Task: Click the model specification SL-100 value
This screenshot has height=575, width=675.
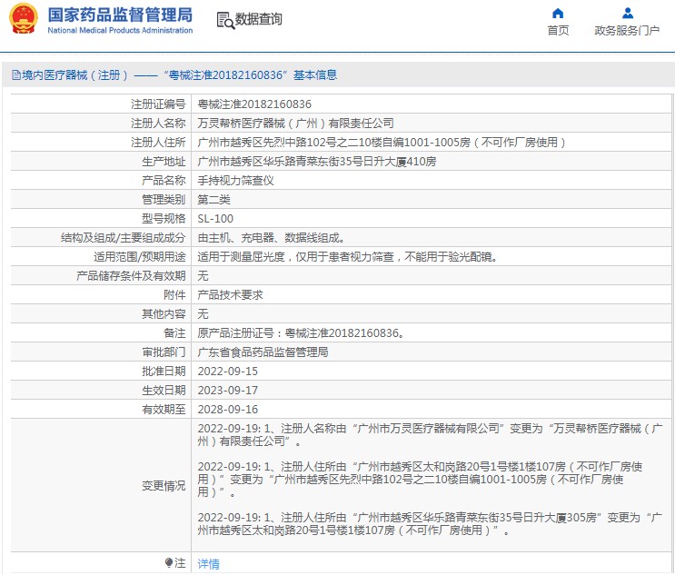Action: tap(215, 219)
